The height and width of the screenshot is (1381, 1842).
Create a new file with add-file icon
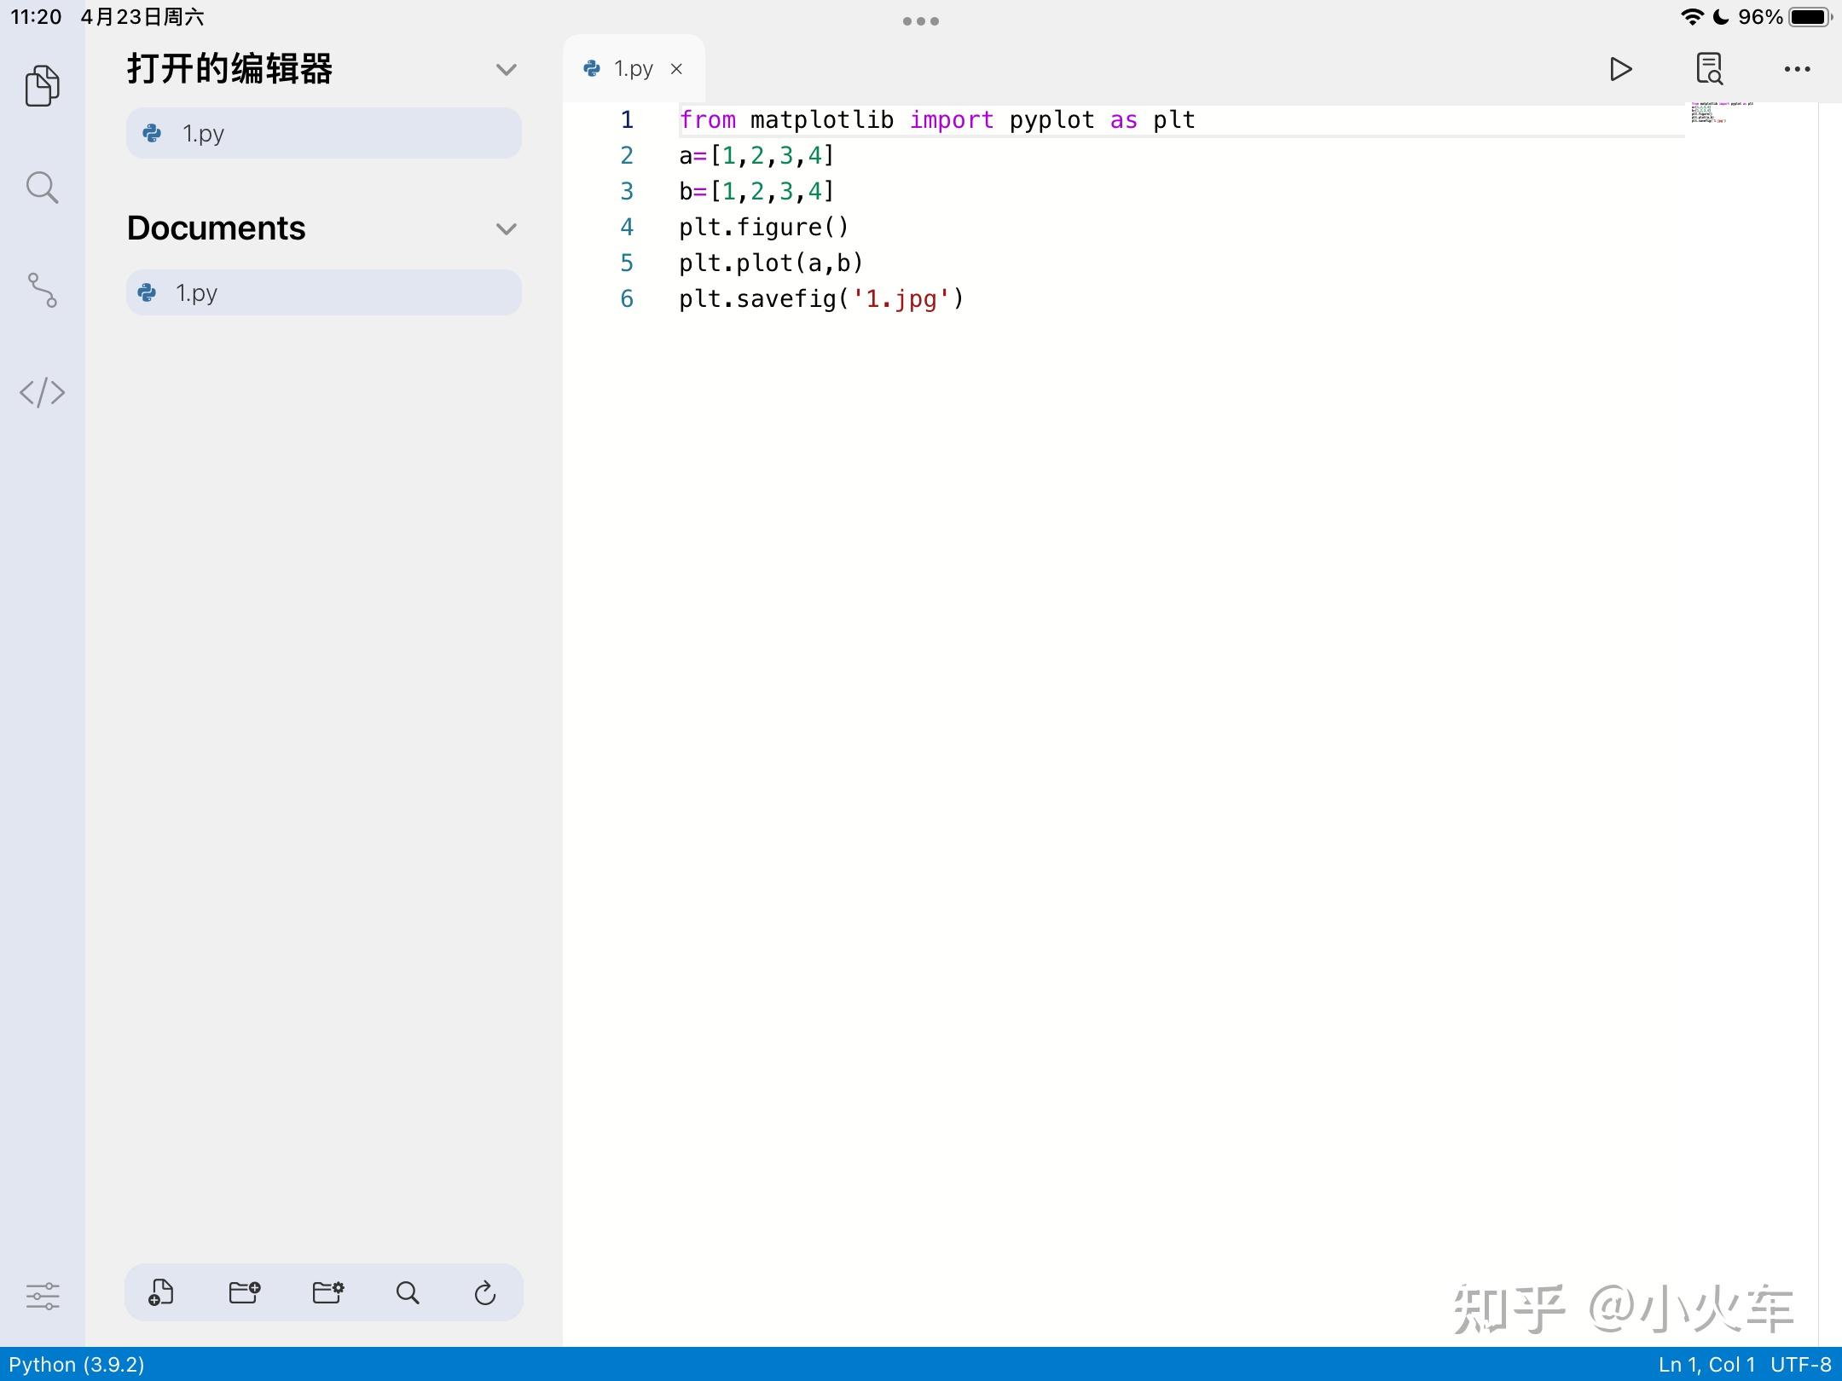pyautogui.click(x=161, y=1292)
